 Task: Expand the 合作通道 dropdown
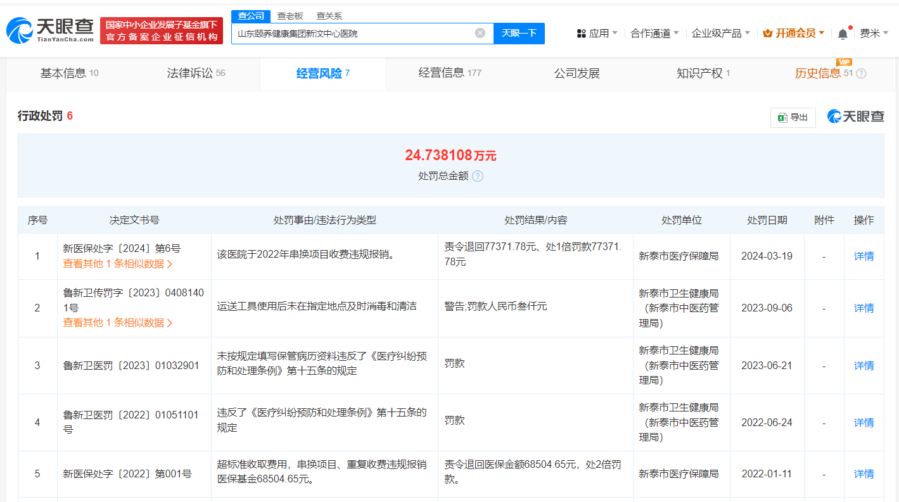point(654,34)
